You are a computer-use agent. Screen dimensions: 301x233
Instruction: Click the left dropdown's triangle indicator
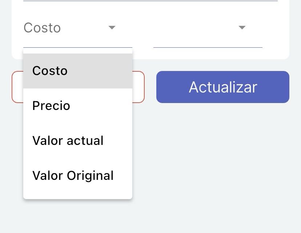[112, 27]
